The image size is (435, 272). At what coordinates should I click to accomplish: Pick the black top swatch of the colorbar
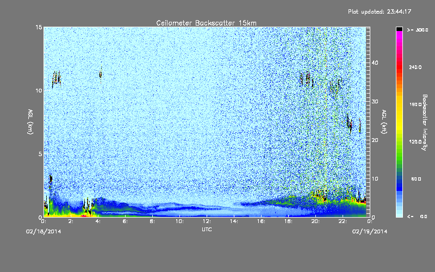pos(399,29)
